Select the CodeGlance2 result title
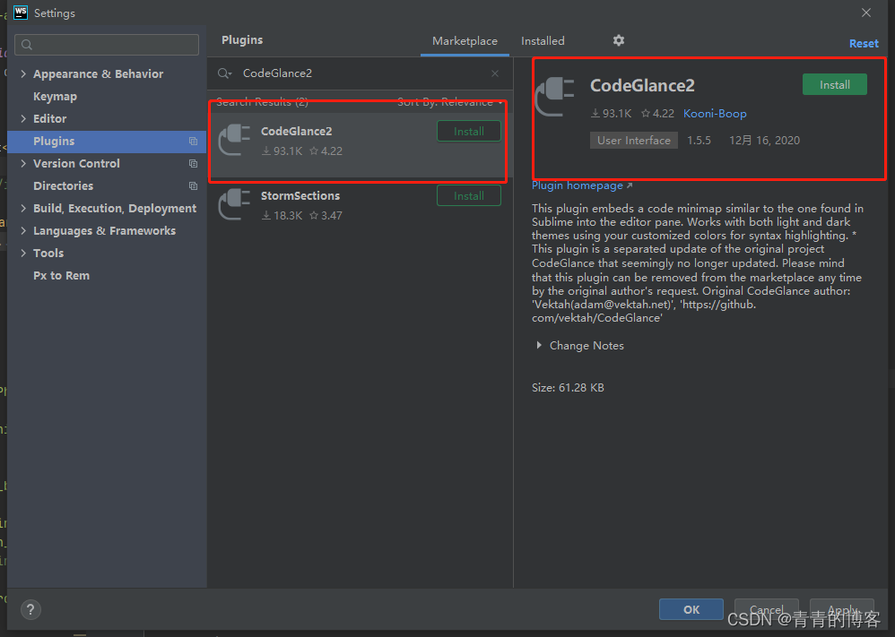The width and height of the screenshot is (895, 637). tap(296, 131)
